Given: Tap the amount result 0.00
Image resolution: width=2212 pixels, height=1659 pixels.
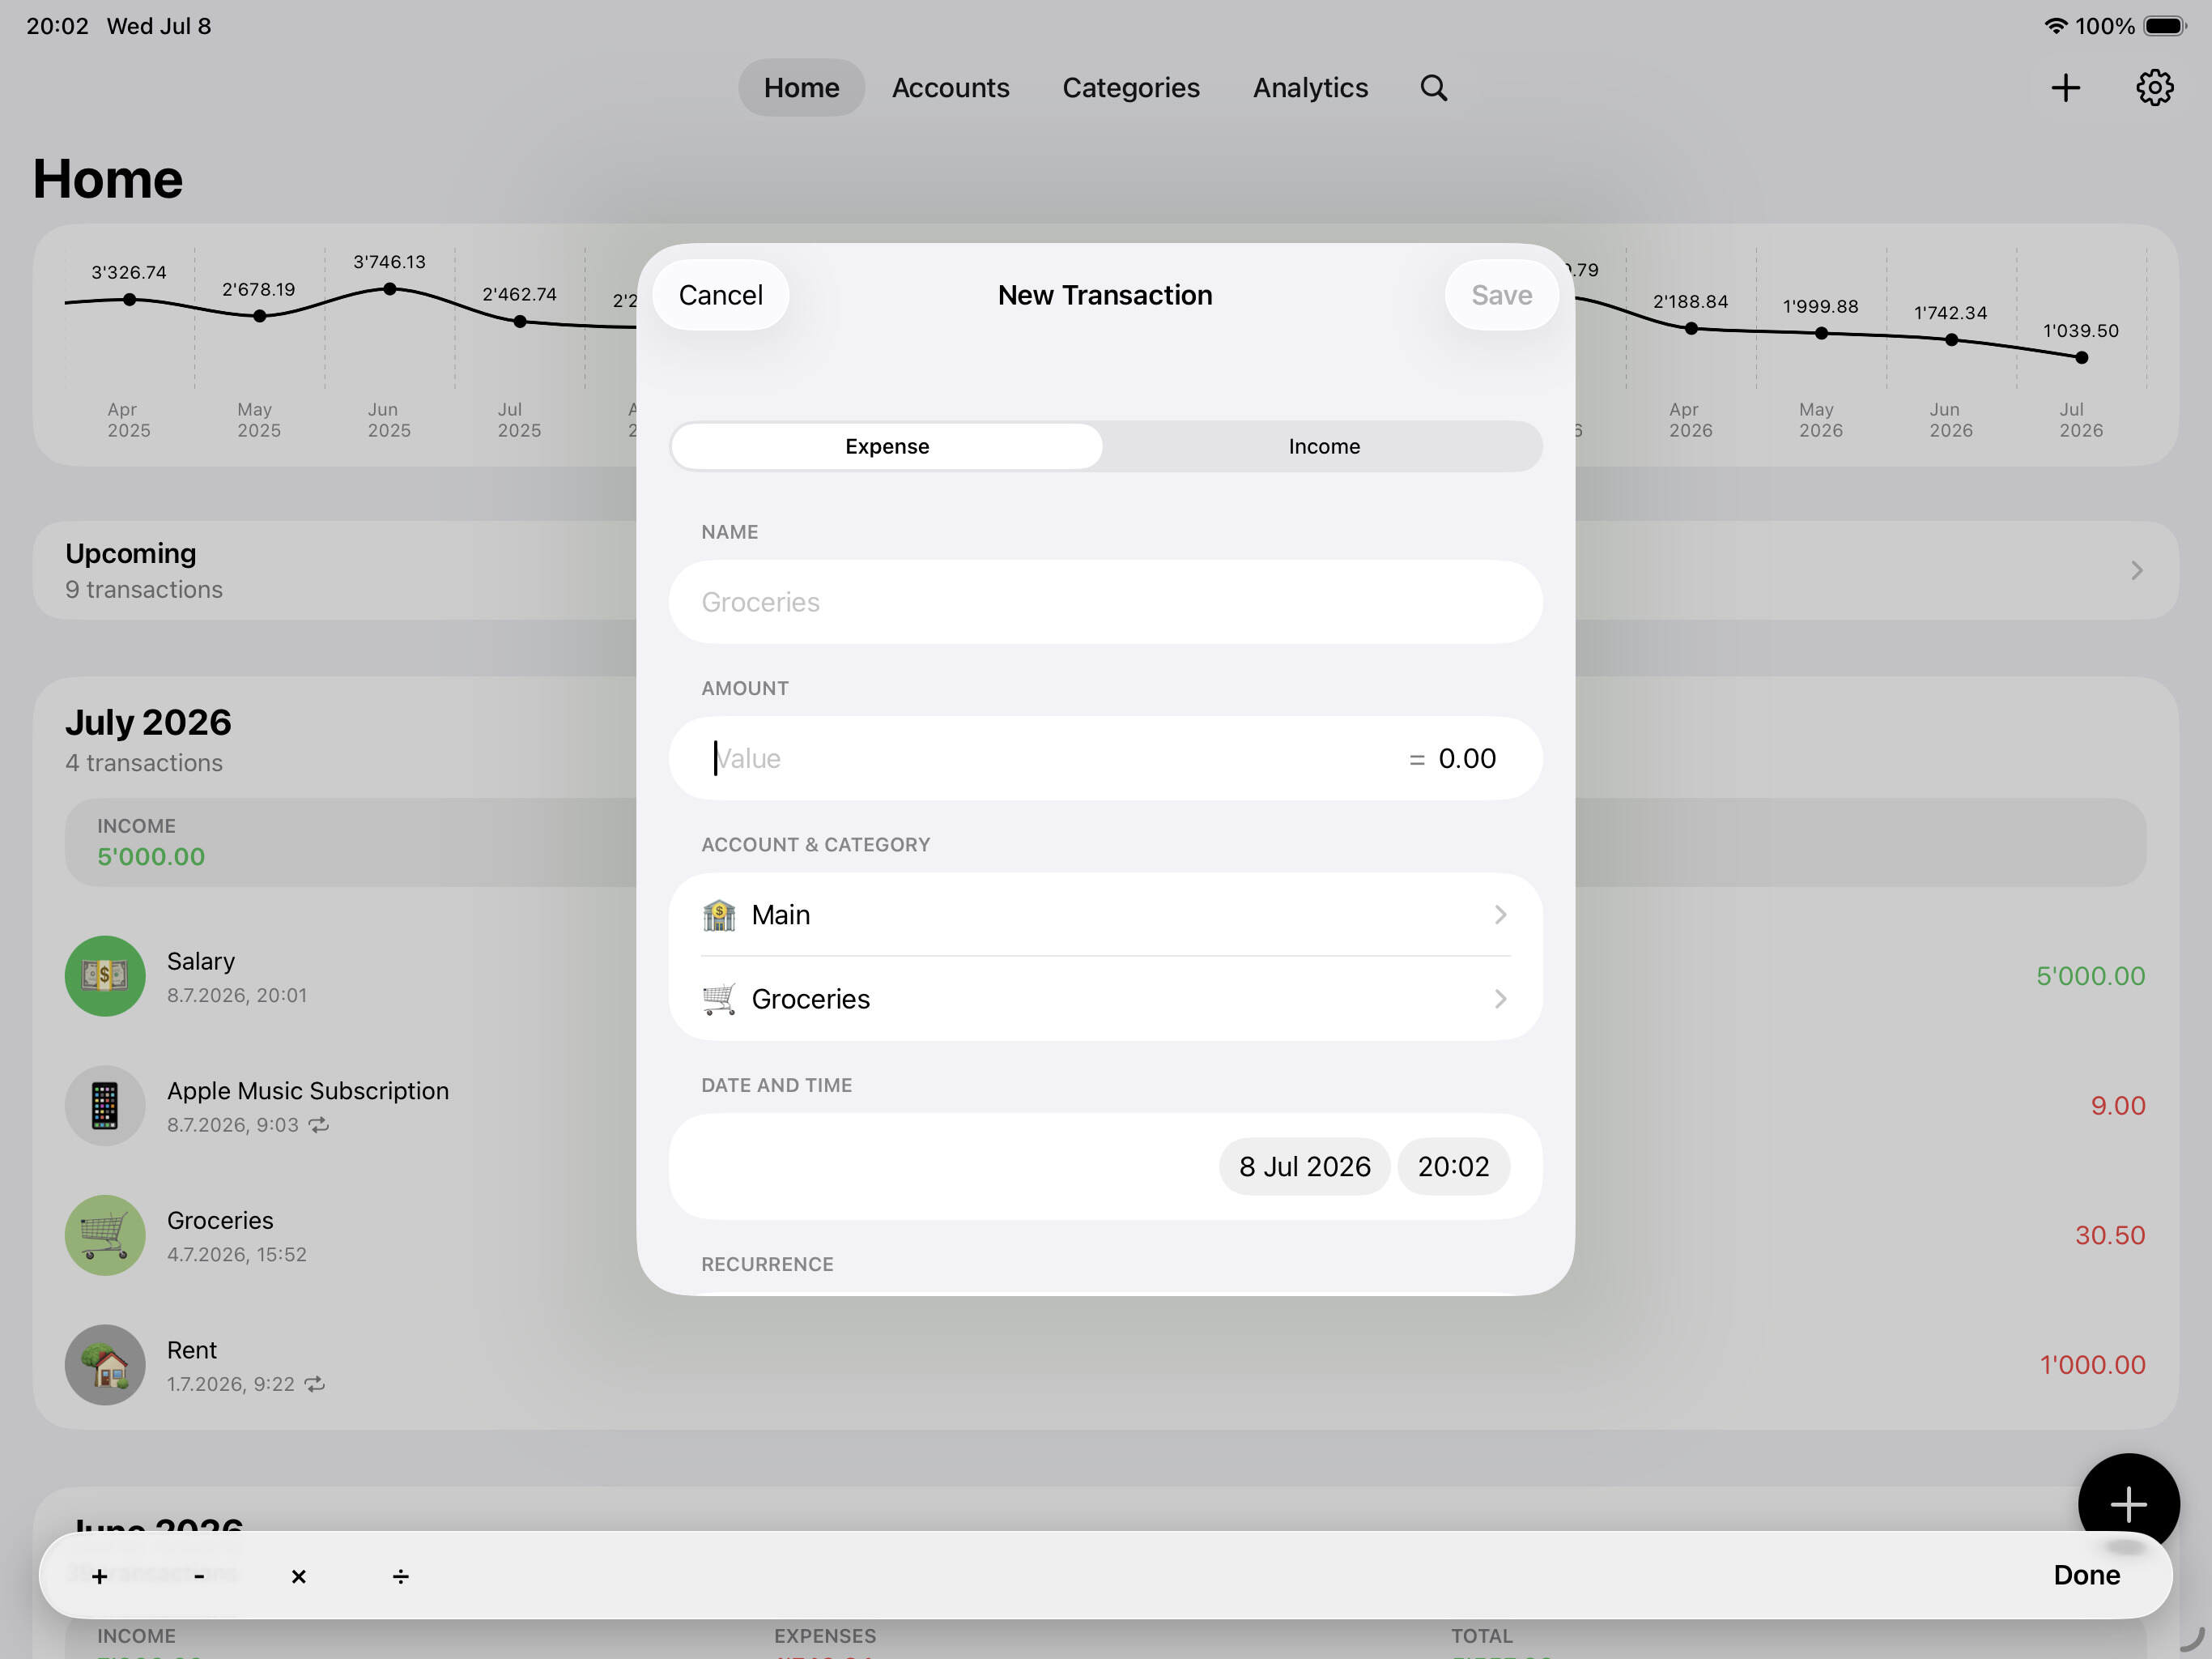Looking at the screenshot, I should tap(1467, 758).
